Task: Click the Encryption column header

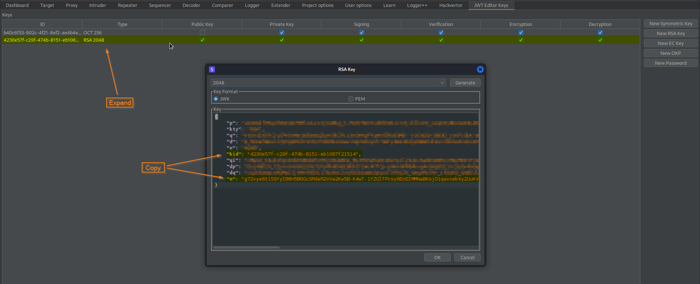Action: [521, 24]
